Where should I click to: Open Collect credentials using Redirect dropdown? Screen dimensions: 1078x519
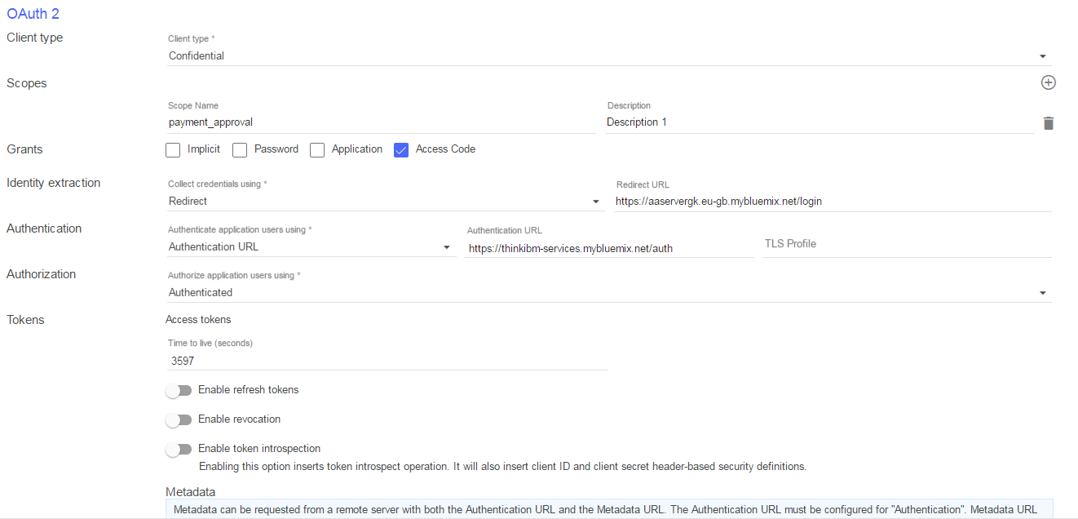click(x=386, y=202)
